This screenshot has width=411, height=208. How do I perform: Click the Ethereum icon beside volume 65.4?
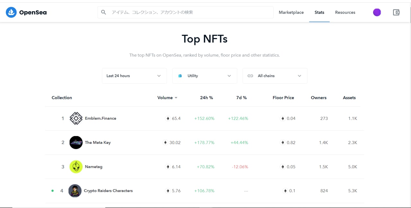click(168, 118)
